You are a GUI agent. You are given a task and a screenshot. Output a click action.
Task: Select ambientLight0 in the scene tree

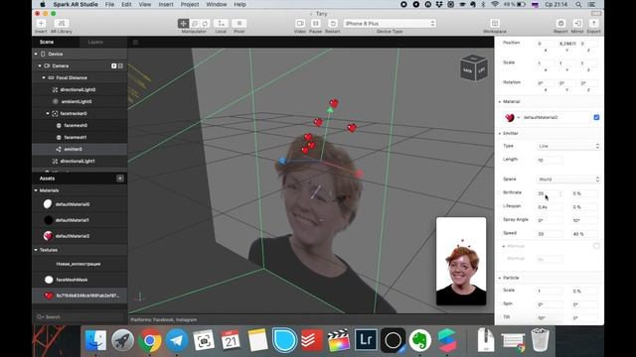(x=77, y=101)
